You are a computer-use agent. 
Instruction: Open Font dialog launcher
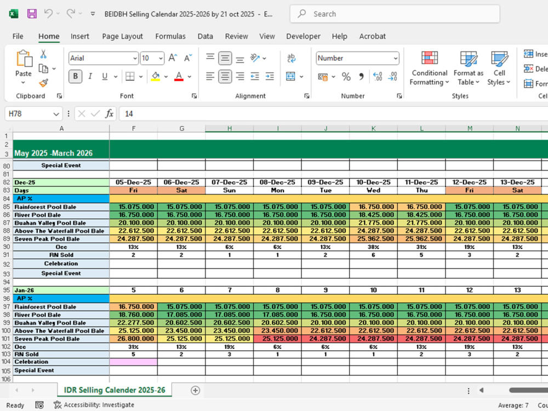[x=194, y=96]
